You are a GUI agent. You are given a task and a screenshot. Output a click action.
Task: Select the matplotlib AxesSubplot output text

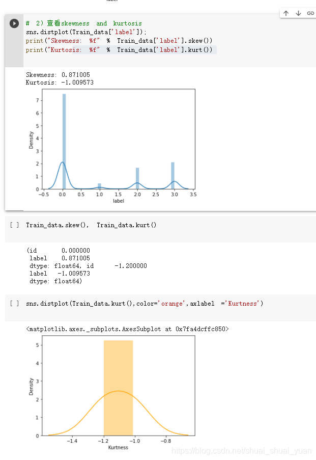click(127, 329)
